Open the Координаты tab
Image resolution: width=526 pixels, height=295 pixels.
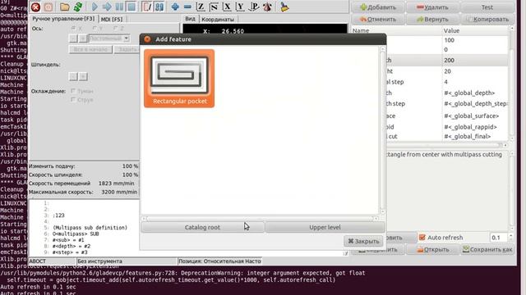(x=218, y=20)
